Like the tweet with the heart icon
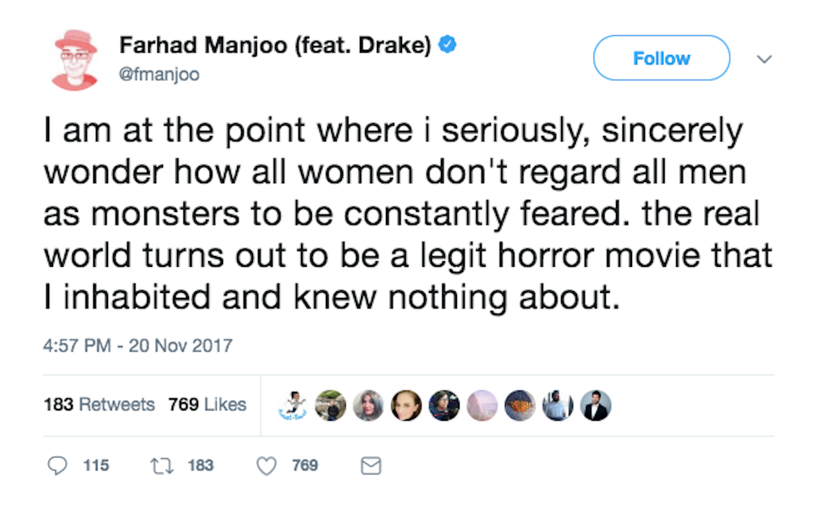Screen dimensions: 818x510 coord(266,466)
